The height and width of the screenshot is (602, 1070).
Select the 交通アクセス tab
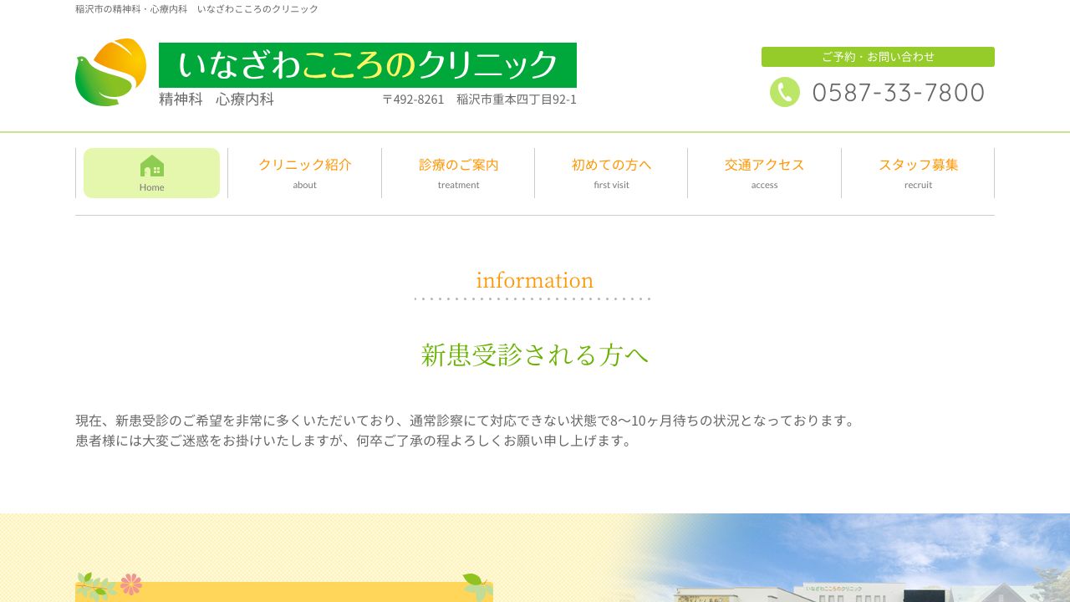coord(764,165)
